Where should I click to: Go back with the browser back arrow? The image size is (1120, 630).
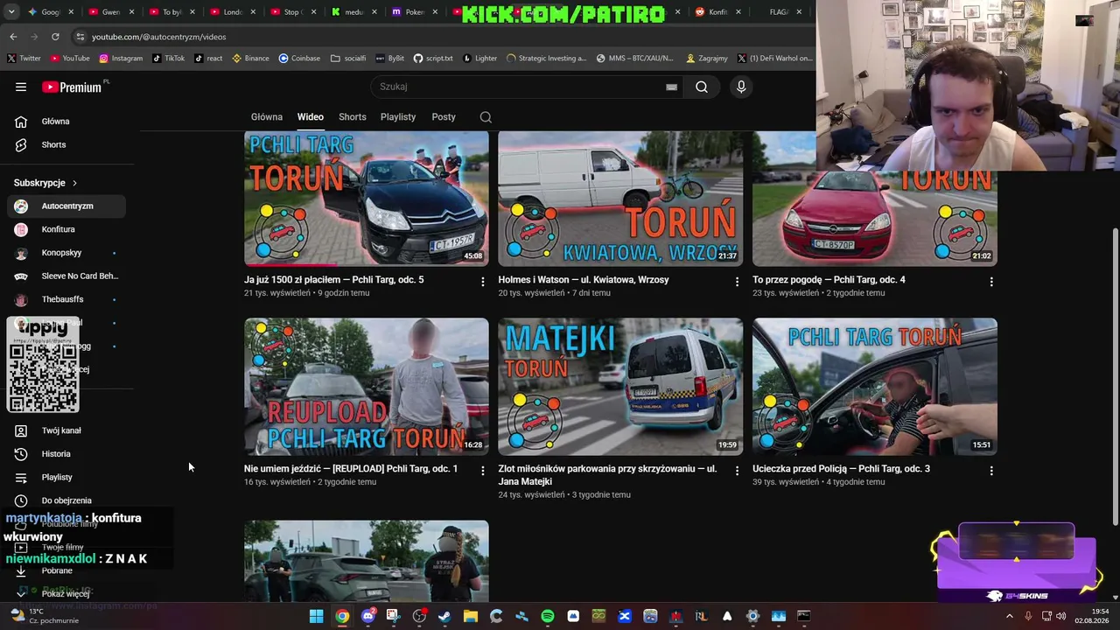13,37
